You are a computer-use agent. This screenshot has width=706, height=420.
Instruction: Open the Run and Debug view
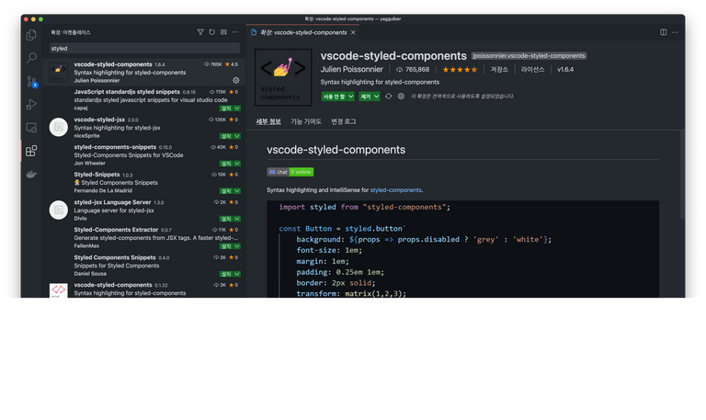pos(31,105)
